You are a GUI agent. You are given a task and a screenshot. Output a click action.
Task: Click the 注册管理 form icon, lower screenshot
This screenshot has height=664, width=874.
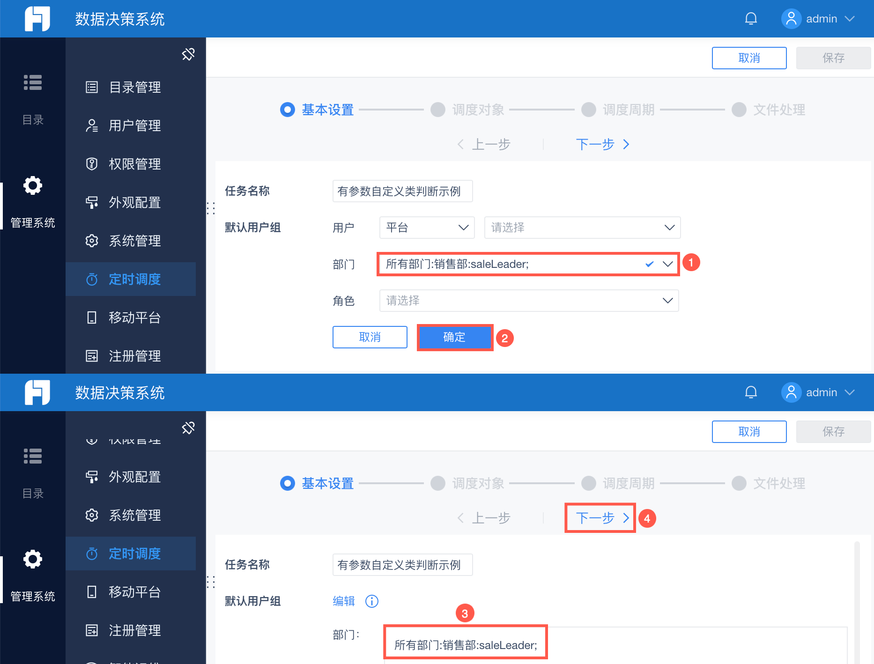(x=92, y=630)
